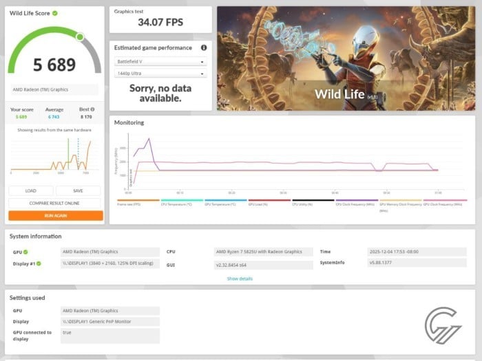Click the green check icon beside Display #1
The image size is (482, 361).
(39, 263)
